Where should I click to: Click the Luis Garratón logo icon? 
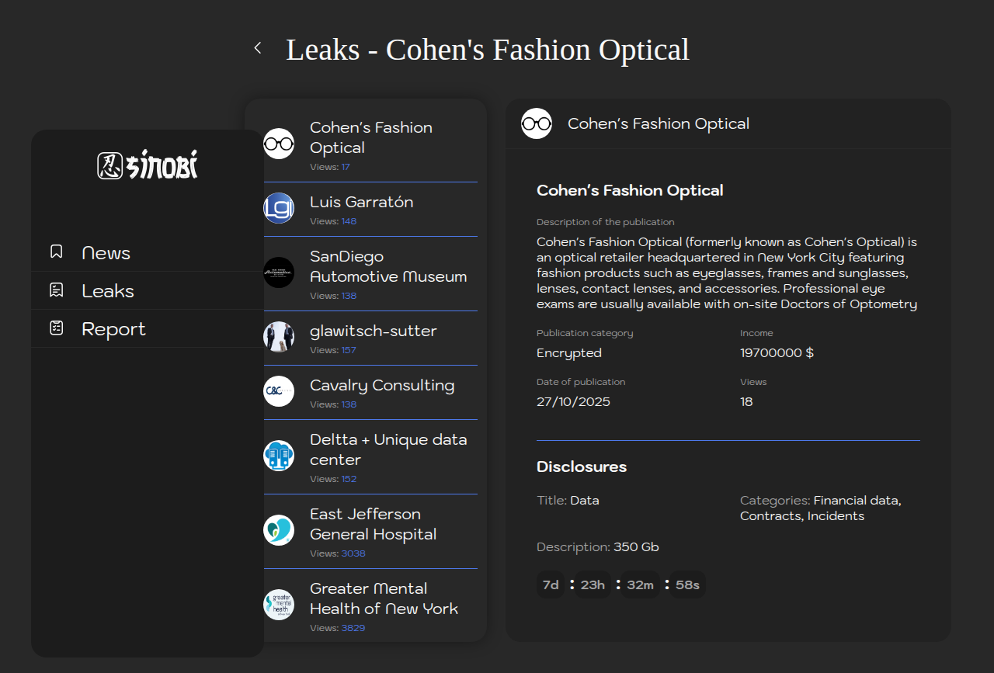pos(279,208)
